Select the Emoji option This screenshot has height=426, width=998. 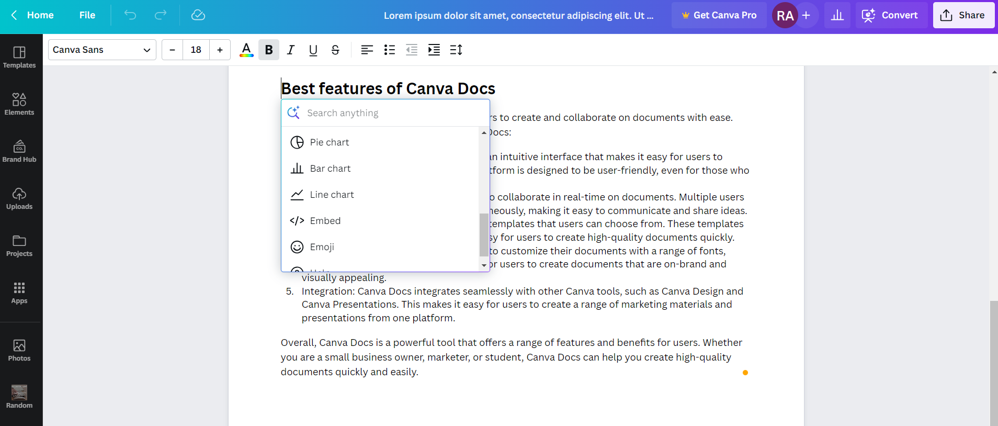click(x=381, y=247)
